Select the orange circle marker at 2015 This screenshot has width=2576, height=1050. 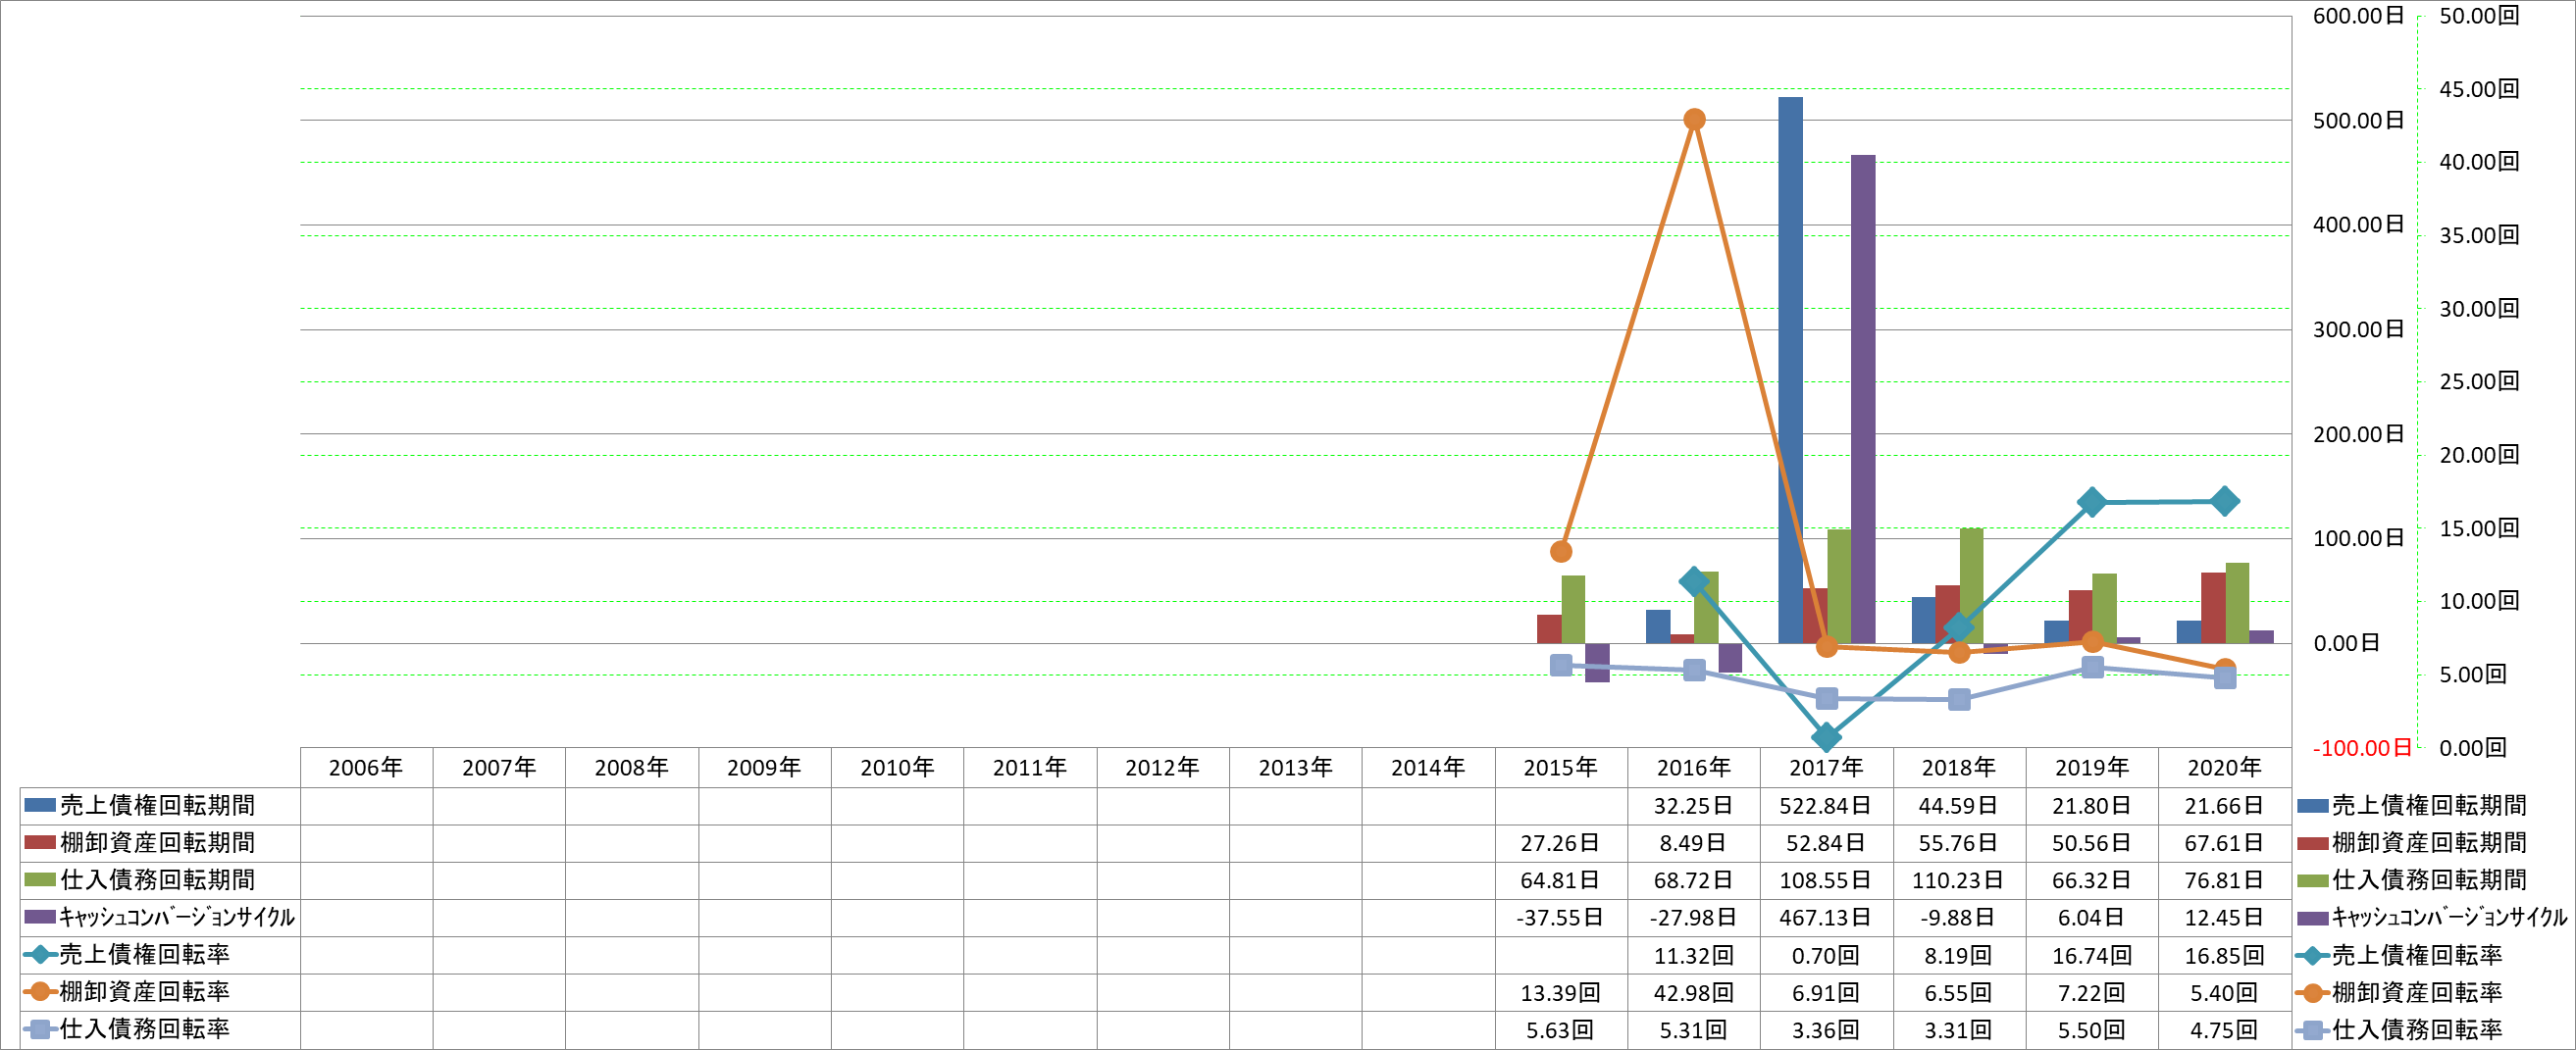pos(1561,552)
